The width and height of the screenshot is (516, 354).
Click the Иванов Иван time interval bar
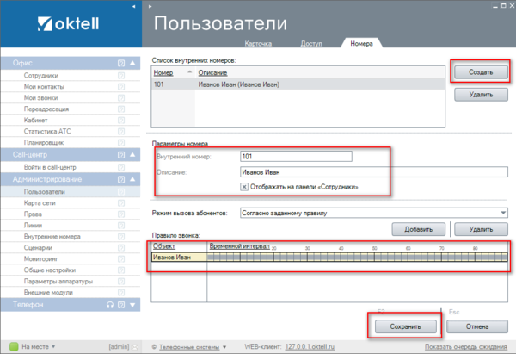coord(357,256)
